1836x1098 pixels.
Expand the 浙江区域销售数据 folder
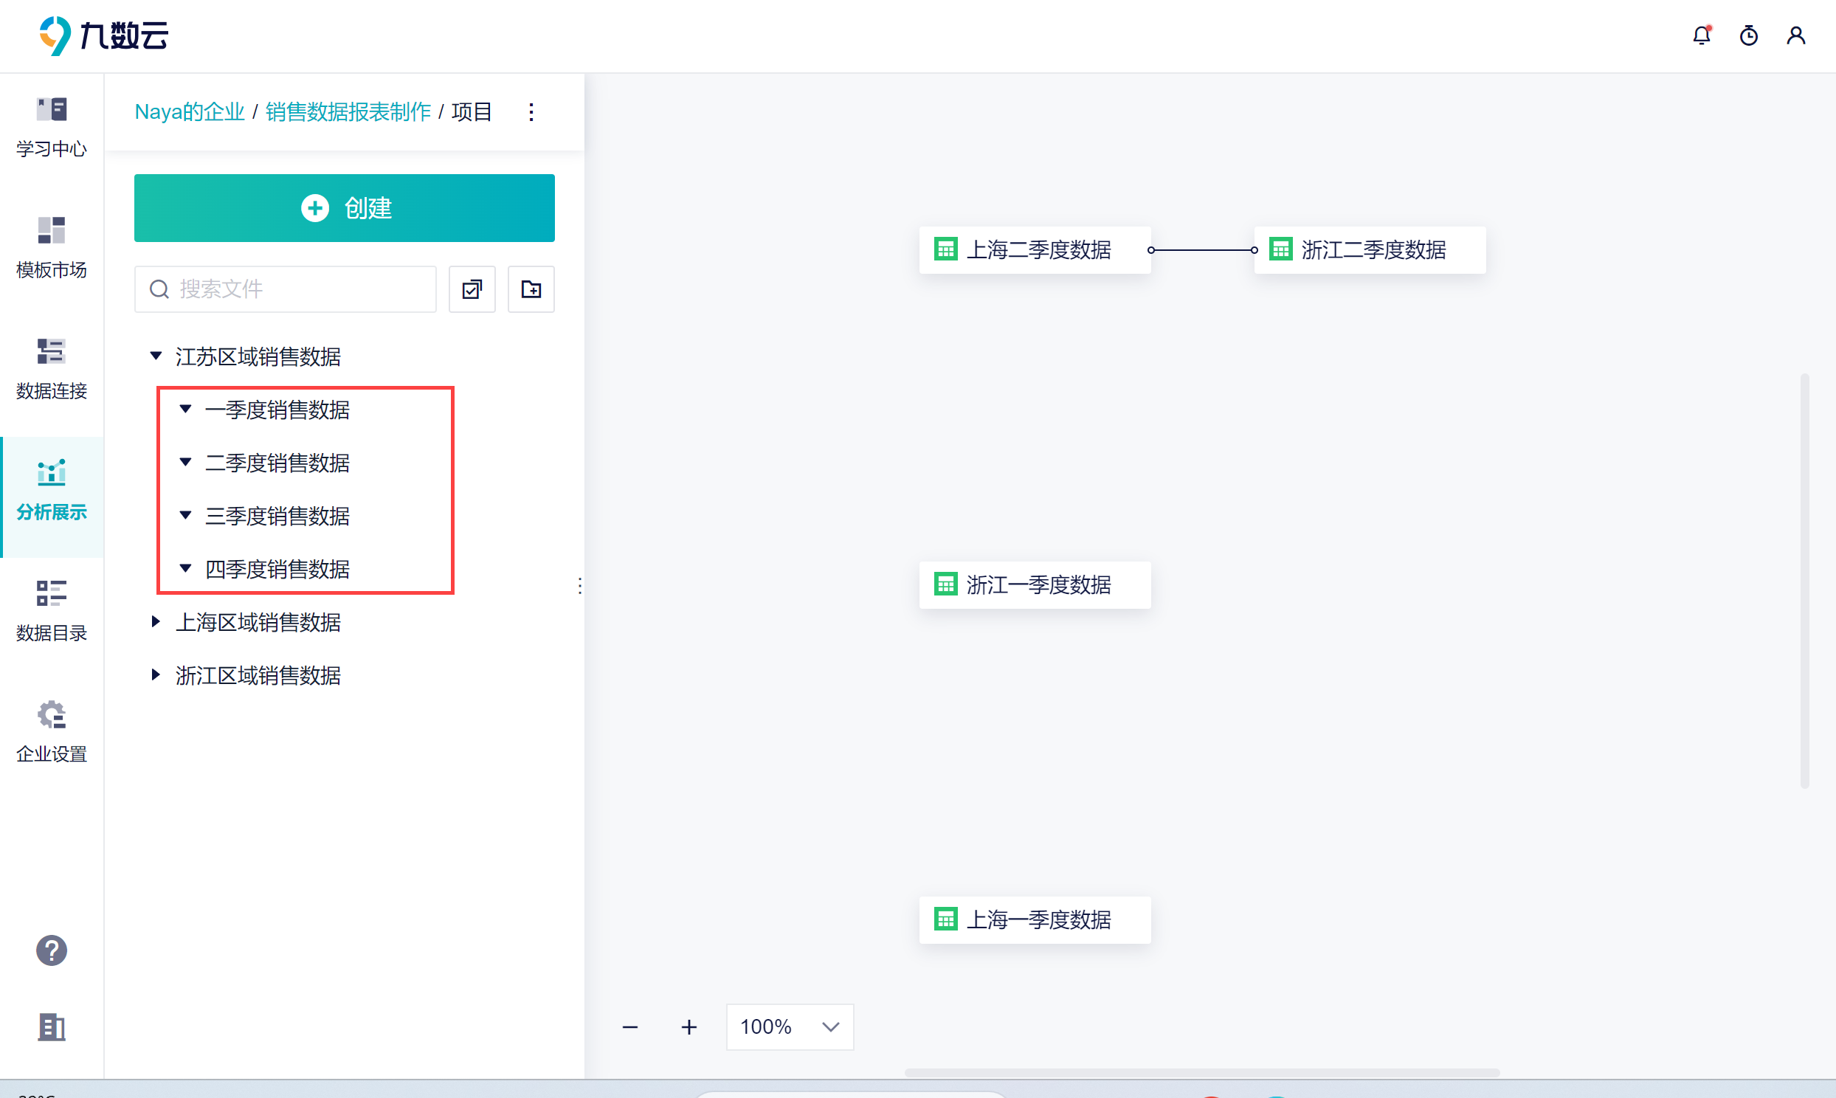[156, 674]
